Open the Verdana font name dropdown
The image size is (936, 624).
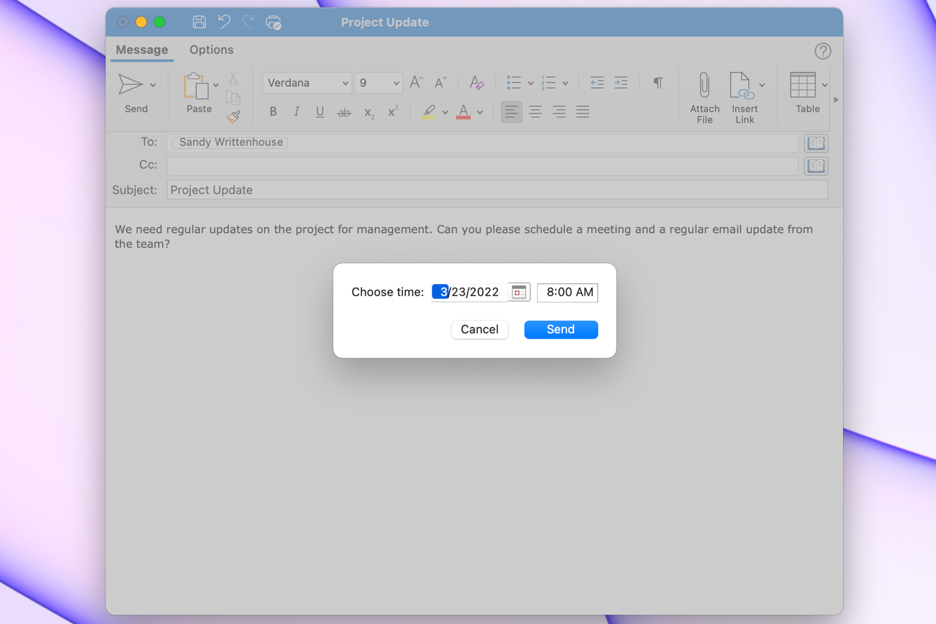point(306,83)
